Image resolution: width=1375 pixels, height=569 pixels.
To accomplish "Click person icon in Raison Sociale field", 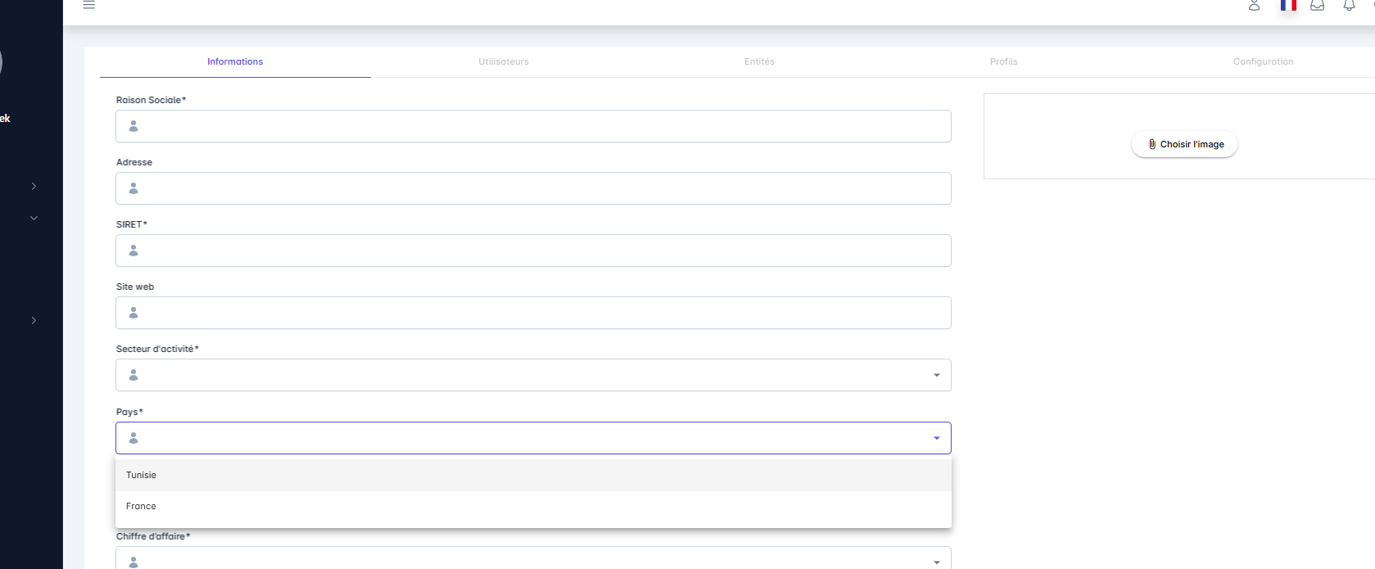I will pyautogui.click(x=133, y=126).
